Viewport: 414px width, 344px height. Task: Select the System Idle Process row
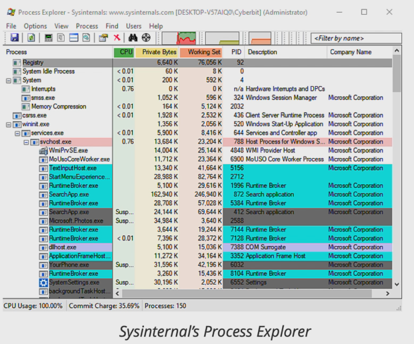coord(197,71)
